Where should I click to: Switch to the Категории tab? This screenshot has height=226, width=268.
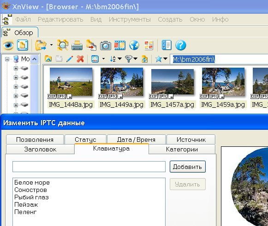coord(182,149)
